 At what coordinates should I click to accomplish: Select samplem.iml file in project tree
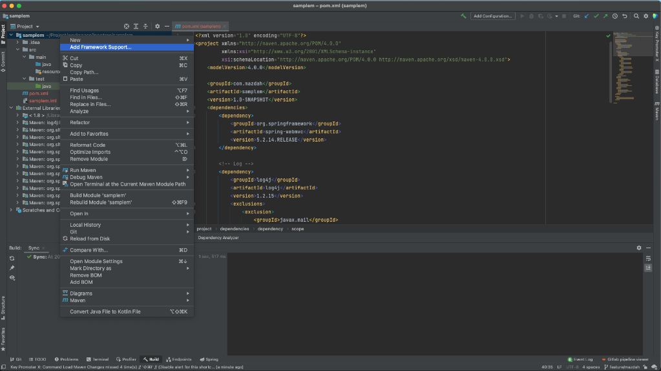click(43, 101)
